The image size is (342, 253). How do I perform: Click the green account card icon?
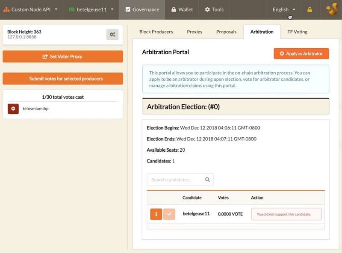[x=72, y=9]
